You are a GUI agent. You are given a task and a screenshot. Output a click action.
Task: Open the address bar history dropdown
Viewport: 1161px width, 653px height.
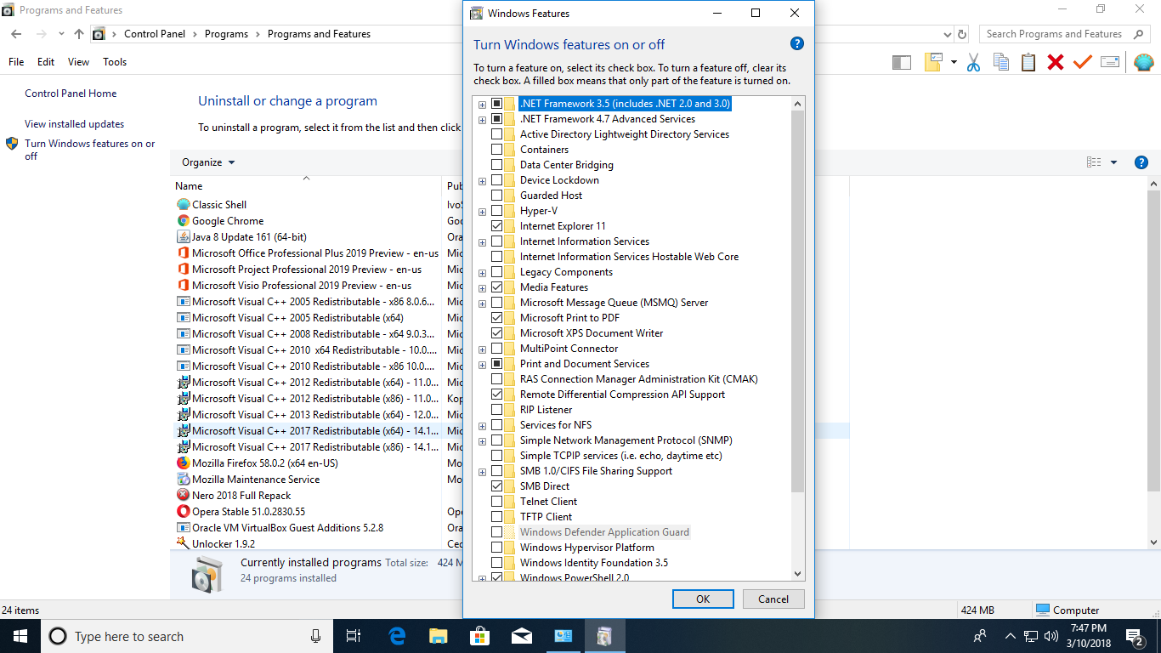pos(948,34)
